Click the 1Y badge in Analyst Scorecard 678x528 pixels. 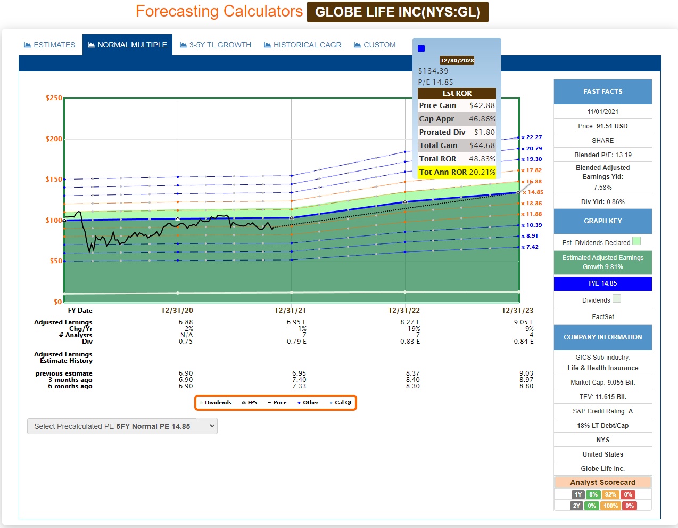pyautogui.click(x=578, y=494)
